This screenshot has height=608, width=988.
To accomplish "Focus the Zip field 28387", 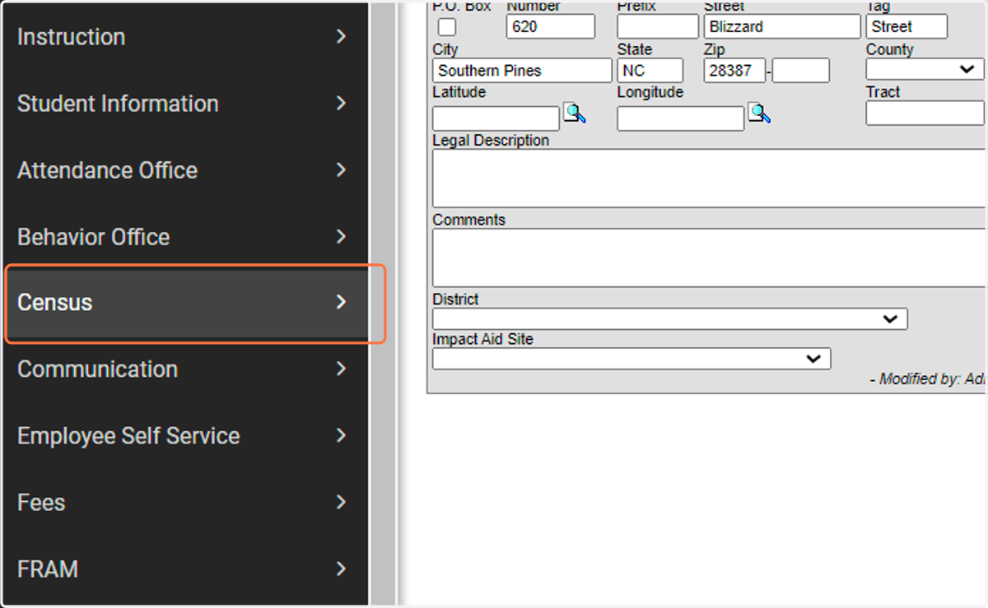I will [734, 71].
